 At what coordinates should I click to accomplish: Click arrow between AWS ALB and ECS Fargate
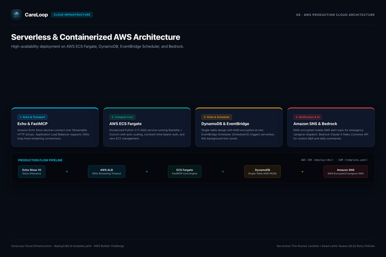click(147, 172)
